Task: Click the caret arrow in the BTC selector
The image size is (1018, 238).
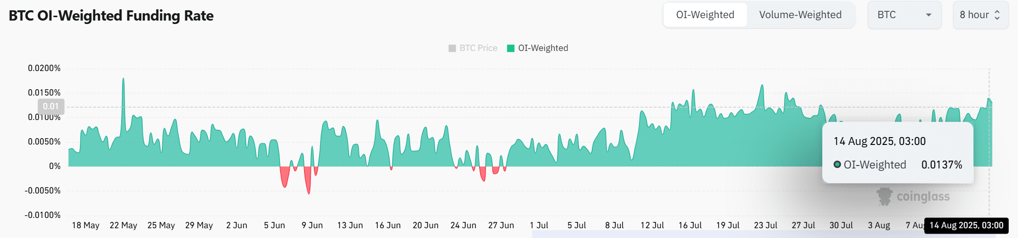Action: (928, 15)
